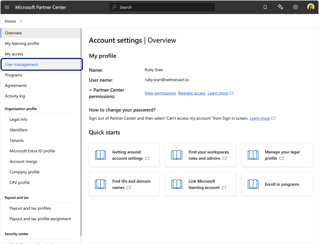
Task: Click the search magnifier icon
Action: pyautogui.click(x=114, y=7)
